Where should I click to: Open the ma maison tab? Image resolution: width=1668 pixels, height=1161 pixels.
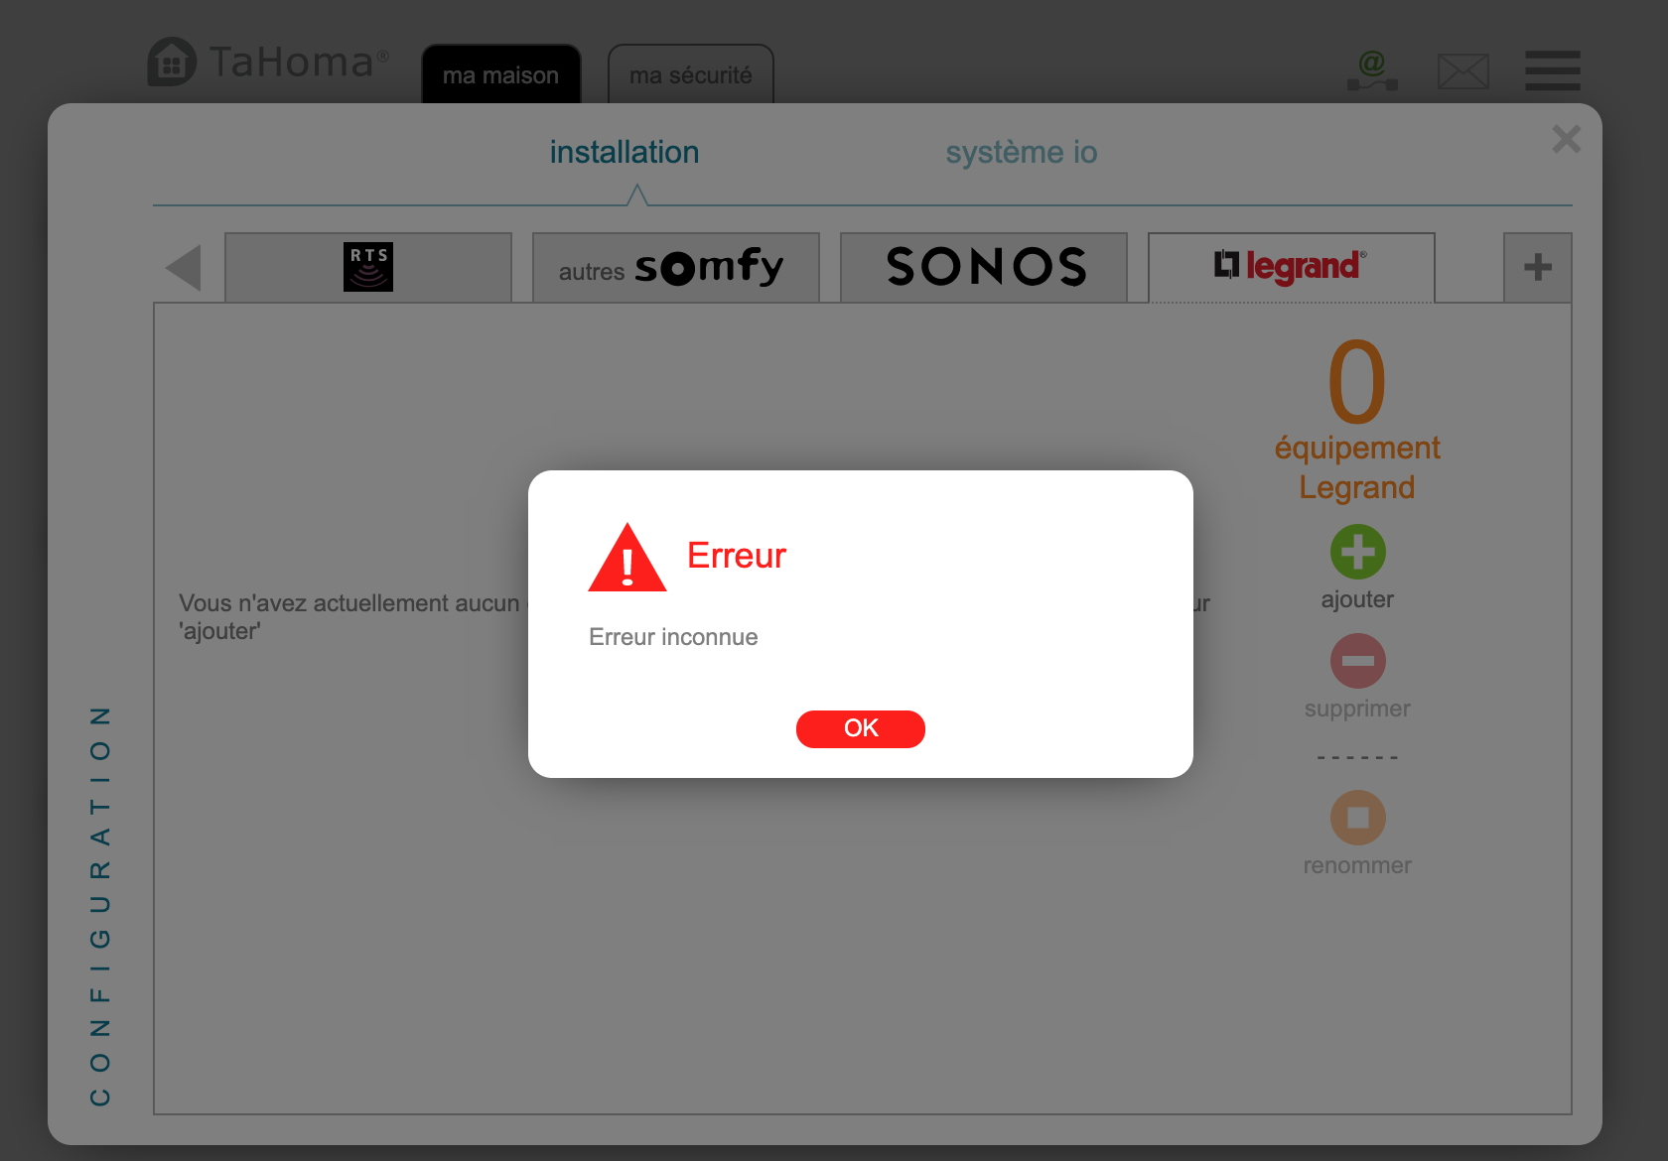click(501, 74)
